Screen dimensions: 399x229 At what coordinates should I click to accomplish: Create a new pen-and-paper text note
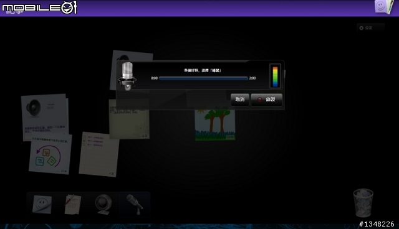pyautogui.click(x=73, y=204)
